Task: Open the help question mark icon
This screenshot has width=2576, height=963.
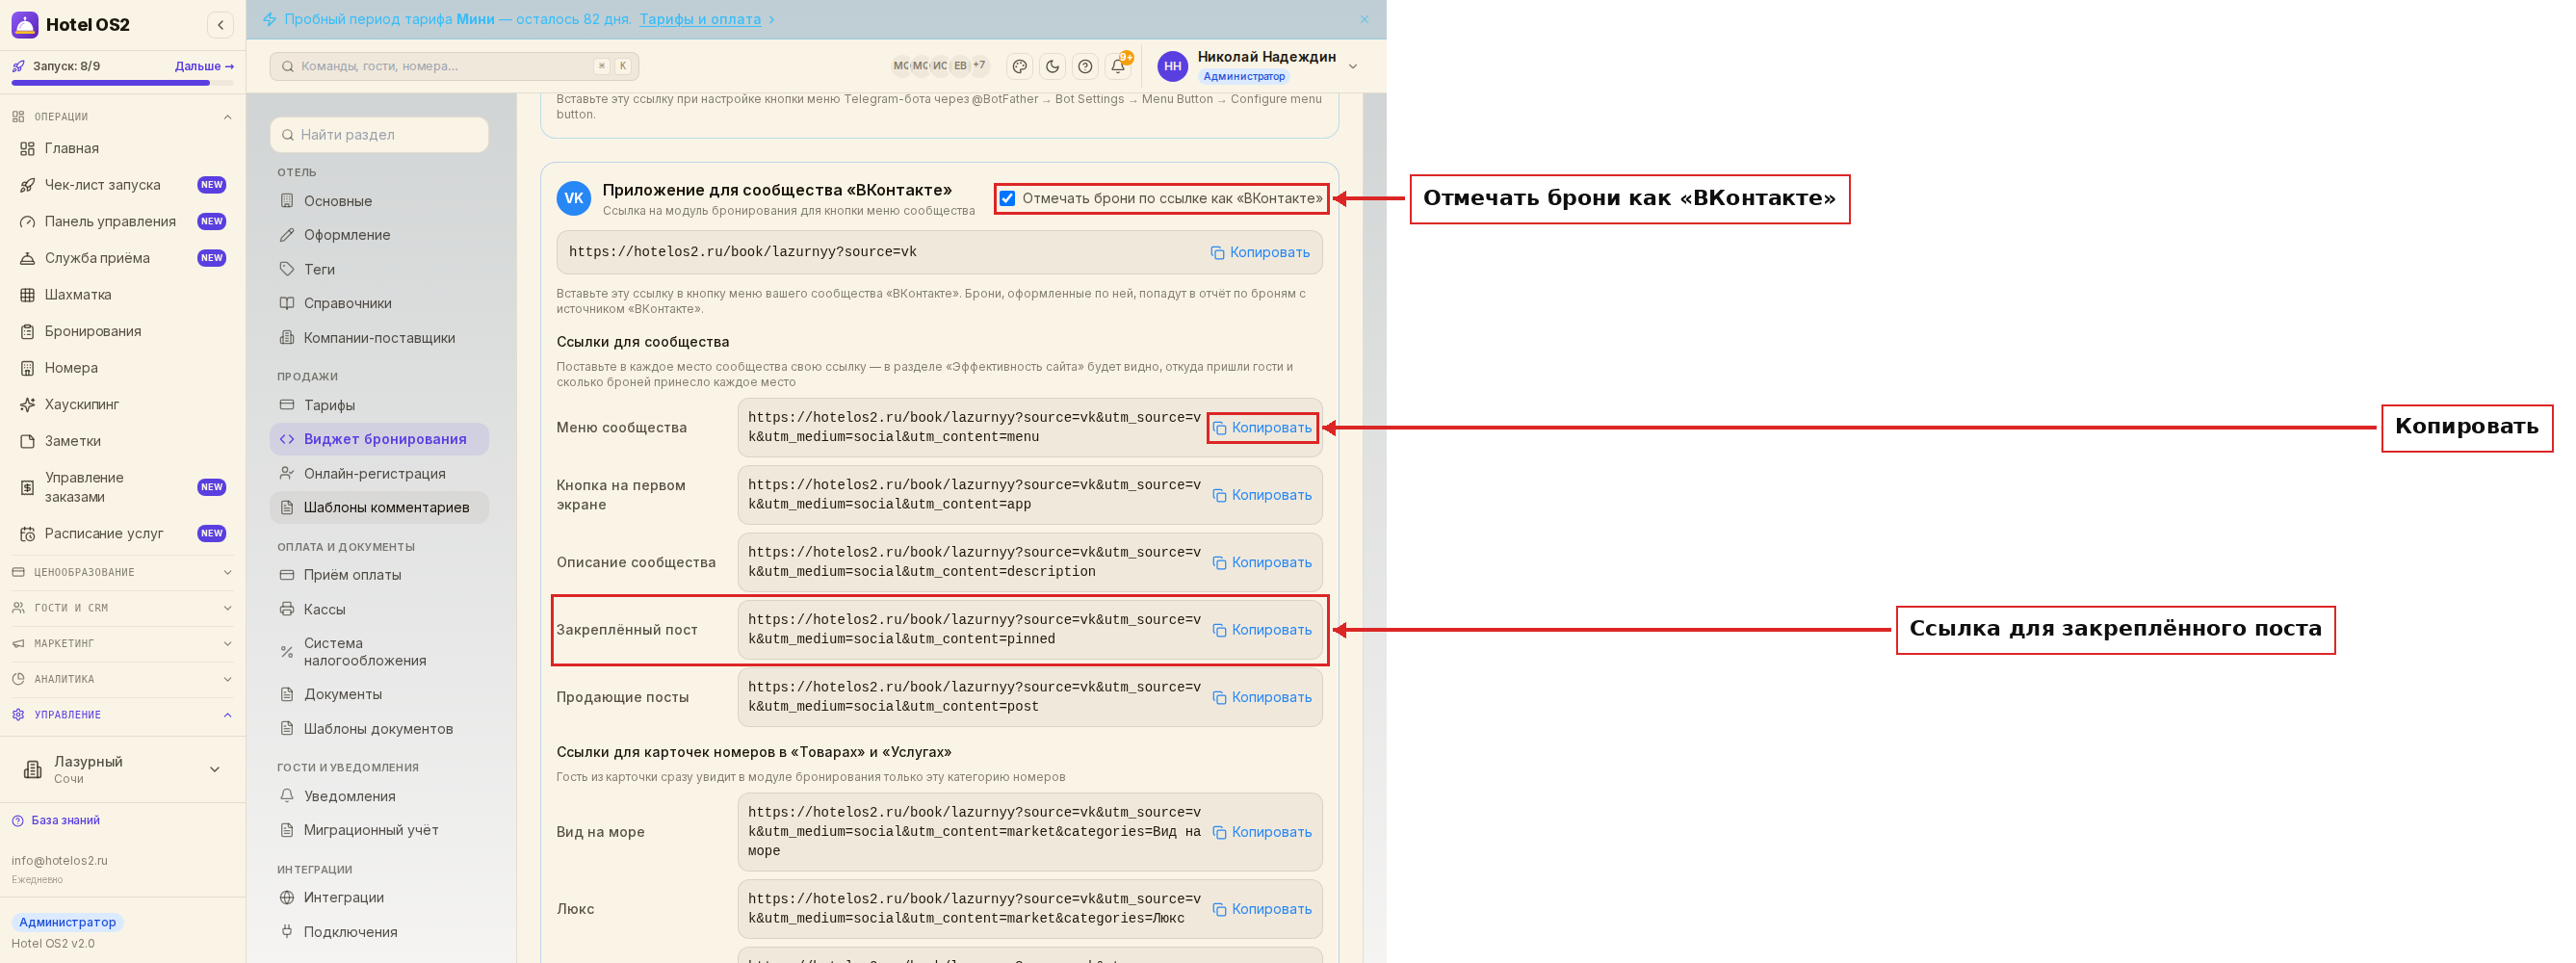Action: tap(1085, 66)
